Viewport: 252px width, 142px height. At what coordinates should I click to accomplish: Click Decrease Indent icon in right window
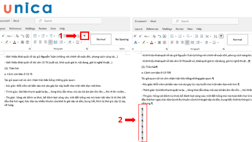click(x=196, y=36)
